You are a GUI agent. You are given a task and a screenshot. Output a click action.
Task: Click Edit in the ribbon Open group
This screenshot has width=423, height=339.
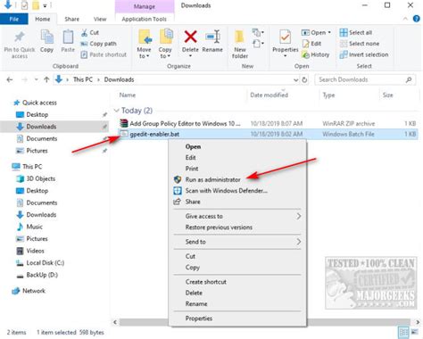(x=311, y=44)
